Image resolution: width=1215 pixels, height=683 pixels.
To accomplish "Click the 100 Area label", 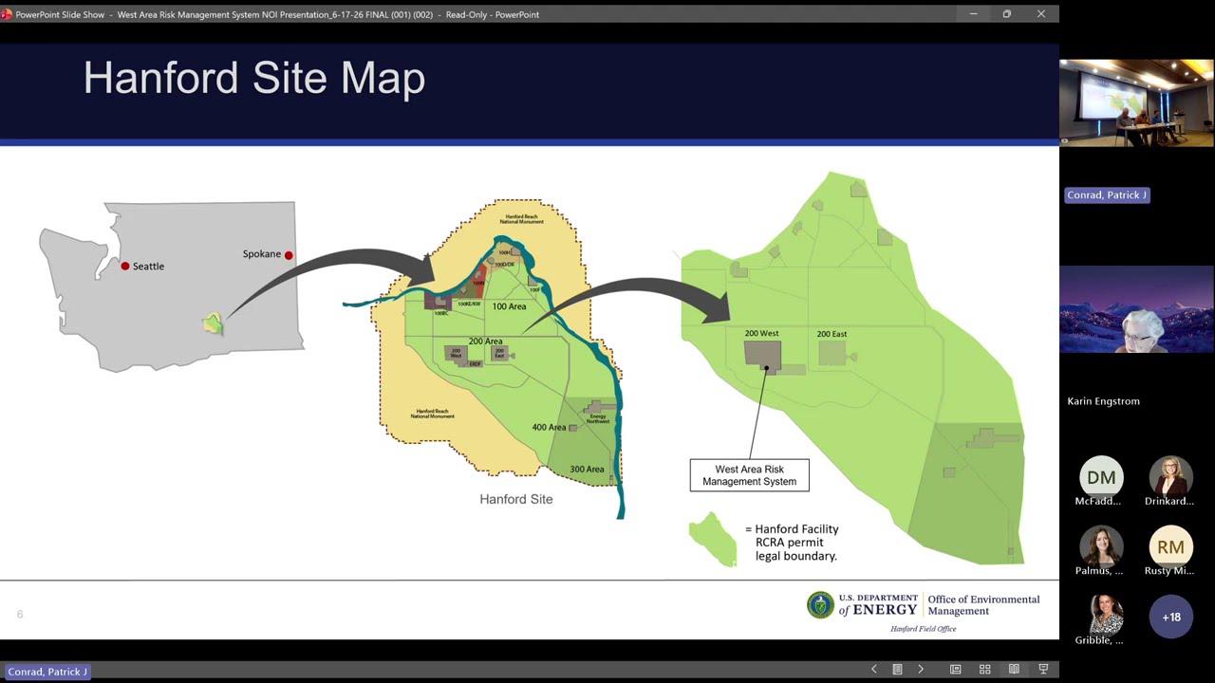I will [x=509, y=306].
